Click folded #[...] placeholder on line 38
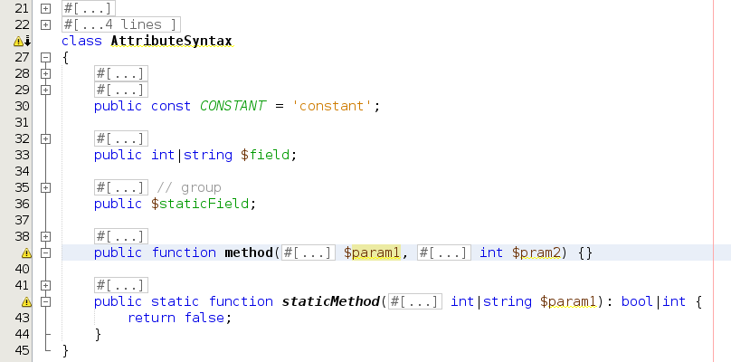Screen dimensions: 731x362 (121, 236)
